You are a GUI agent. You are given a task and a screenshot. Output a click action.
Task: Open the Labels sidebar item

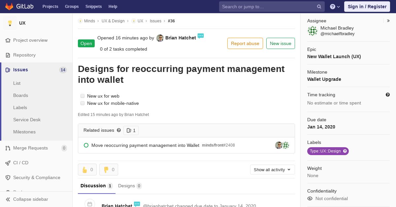tap(20, 107)
